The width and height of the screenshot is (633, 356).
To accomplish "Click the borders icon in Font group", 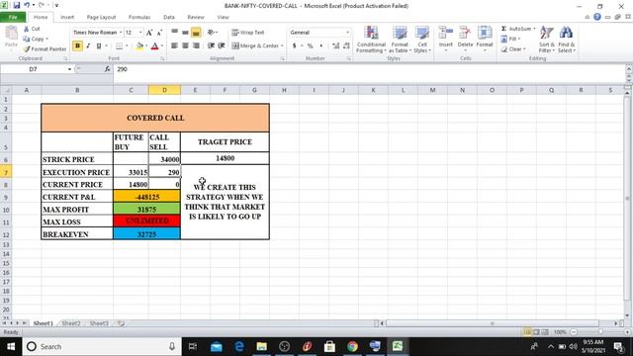I will tap(119, 46).
